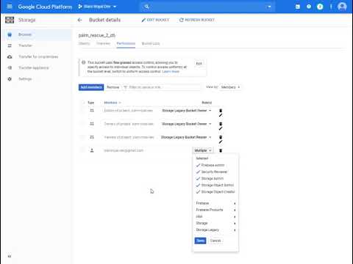353x264 pixels.
Task: Tick checkbox for Owners of project row
Action: [x=82, y=124]
